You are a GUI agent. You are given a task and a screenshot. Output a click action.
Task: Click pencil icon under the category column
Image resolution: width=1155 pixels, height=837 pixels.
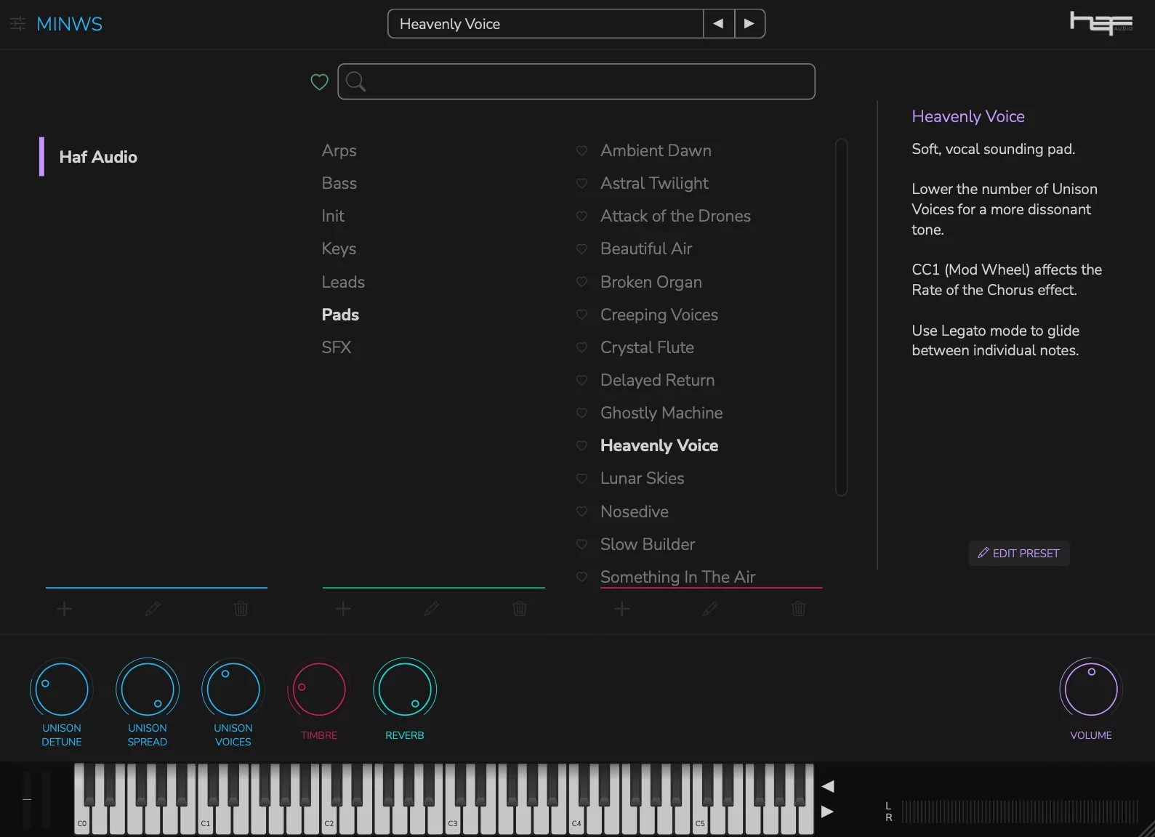[432, 609]
